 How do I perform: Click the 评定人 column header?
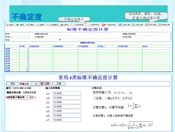pos(107,46)
